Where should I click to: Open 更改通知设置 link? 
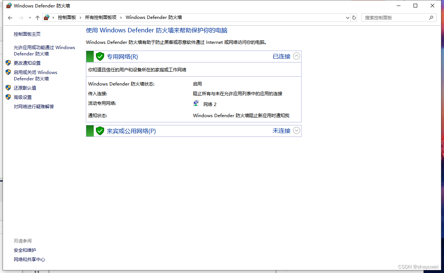pyautogui.click(x=27, y=63)
